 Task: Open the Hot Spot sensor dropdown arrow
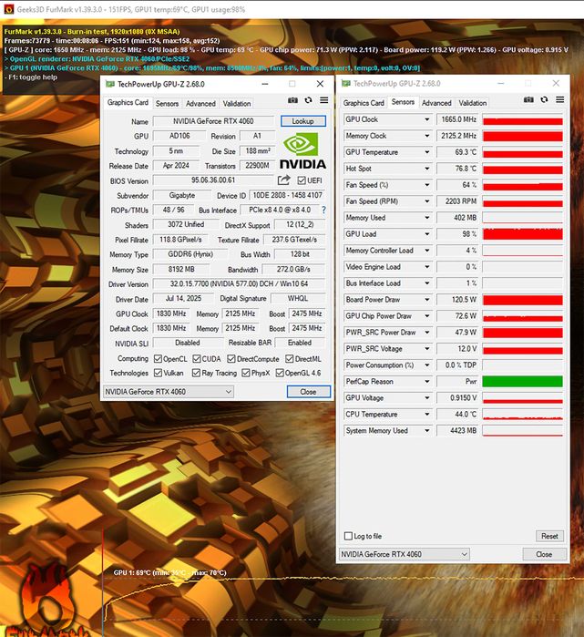coord(426,169)
